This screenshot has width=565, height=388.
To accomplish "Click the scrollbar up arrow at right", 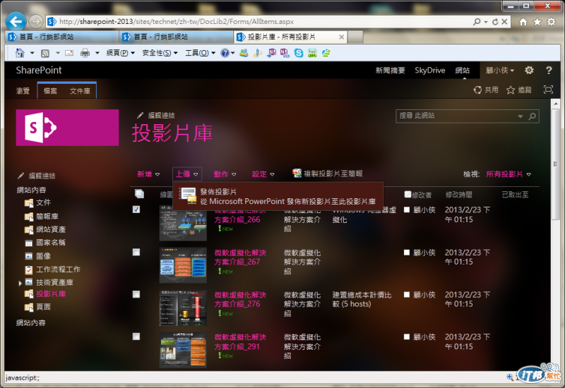I will [556, 102].
